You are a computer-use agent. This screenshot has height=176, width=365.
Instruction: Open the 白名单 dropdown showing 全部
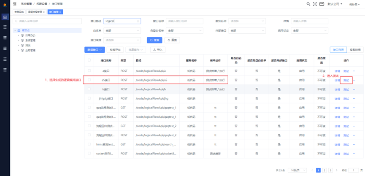(x=122, y=30)
